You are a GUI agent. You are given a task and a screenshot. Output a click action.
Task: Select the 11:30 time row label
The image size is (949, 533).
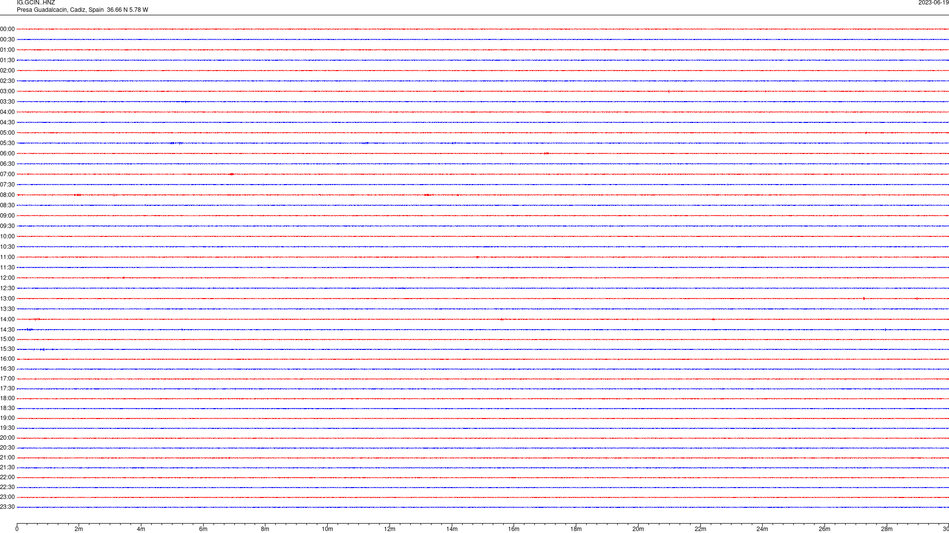[x=7, y=267]
